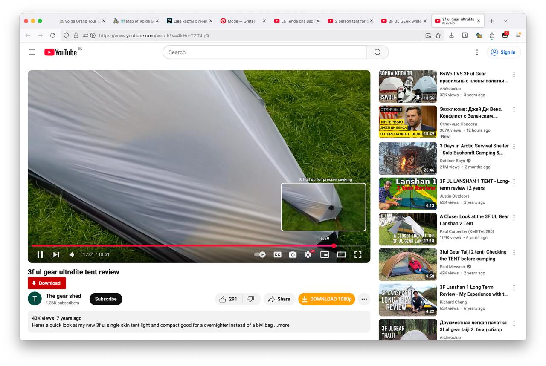The width and height of the screenshot is (546, 366).
Task: Sign in to YouTube
Action: pos(504,52)
